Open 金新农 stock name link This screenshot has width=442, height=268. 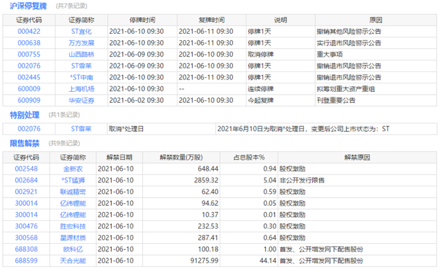pyautogui.click(x=73, y=169)
